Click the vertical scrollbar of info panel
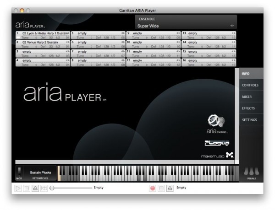The width and height of the screenshot is (275, 210). click(236, 114)
